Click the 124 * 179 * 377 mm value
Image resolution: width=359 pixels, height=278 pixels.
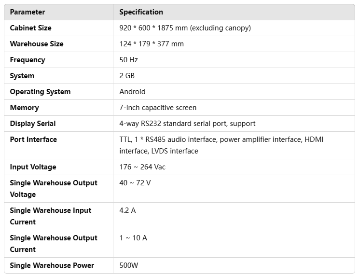(152, 44)
